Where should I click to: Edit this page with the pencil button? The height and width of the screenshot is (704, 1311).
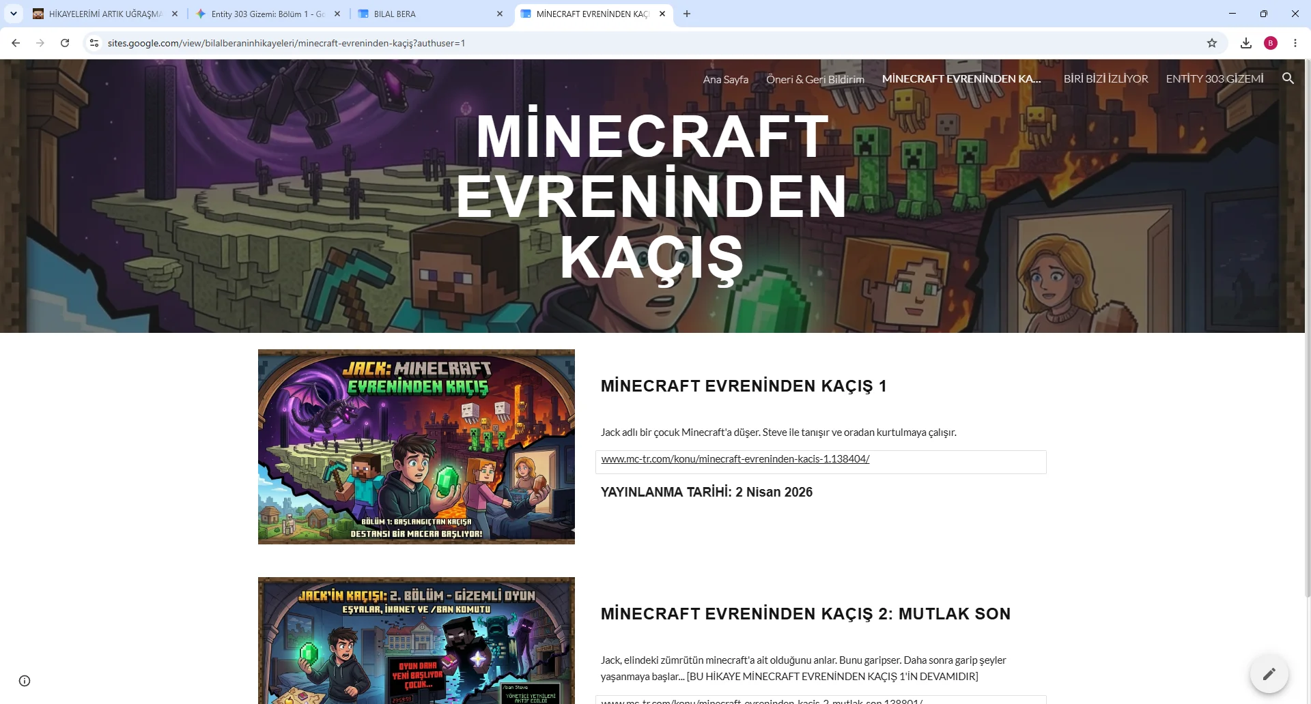(1269, 675)
